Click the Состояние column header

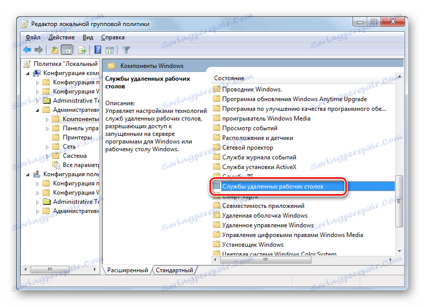(x=229, y=78)
